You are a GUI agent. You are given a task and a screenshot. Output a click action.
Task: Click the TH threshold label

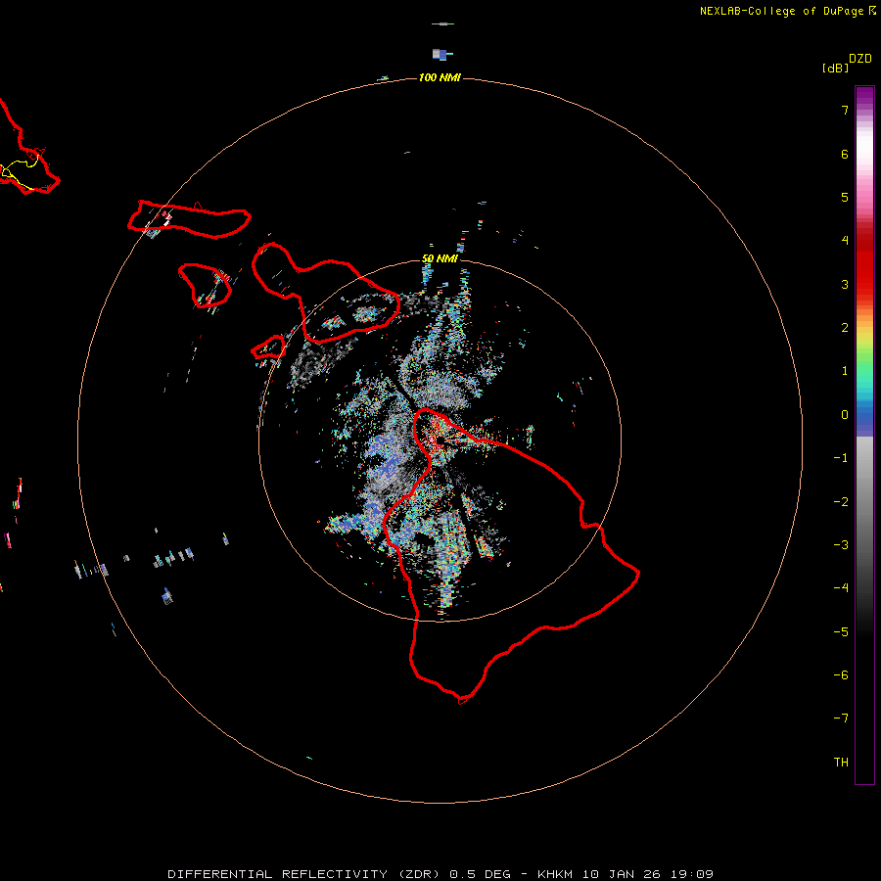pyautogui.click(x=841, y=763)
